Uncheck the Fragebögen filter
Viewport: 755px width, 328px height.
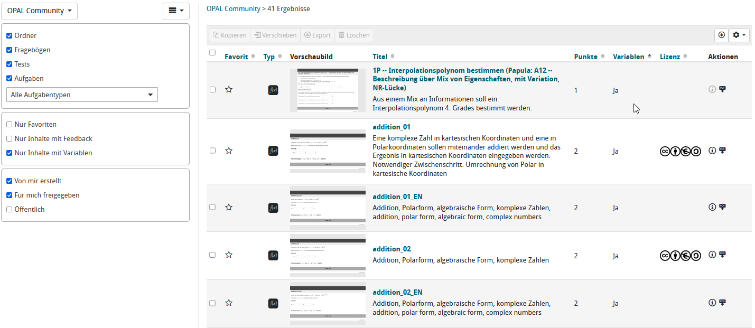click(x=9, y=50)
